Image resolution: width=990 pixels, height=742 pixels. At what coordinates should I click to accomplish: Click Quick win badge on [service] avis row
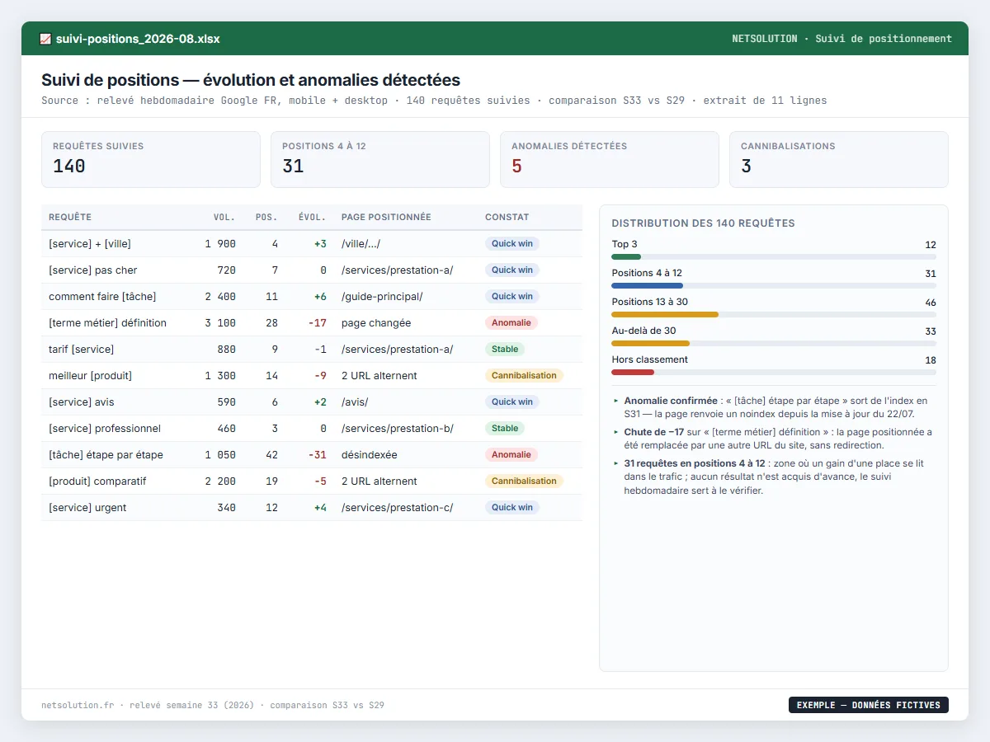tap(512, 402)
